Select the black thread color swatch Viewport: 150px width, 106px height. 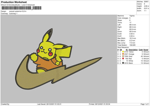[123, 63]
